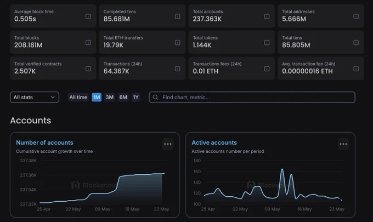The image size is (373, 222).
Task: Expand the All stats dropdown
Action: coord(35,97)
